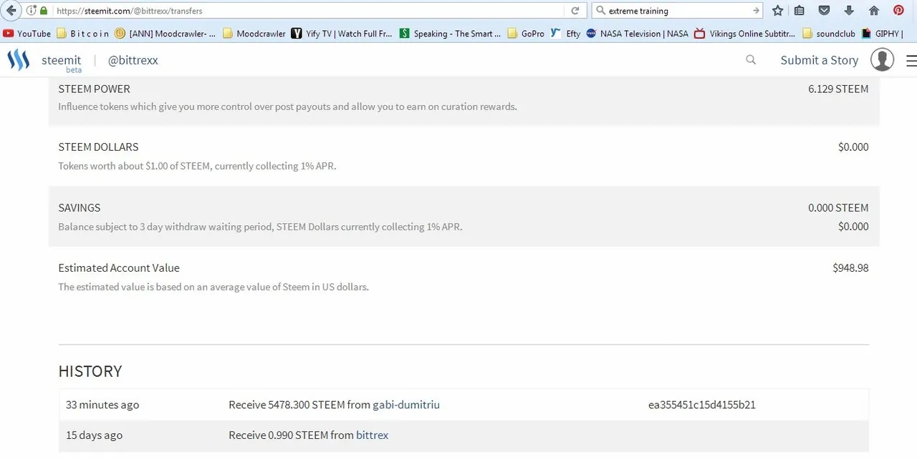This screenshot has width=917, height=459.
Task: Open the NASA Television bookmark
Action: [637, 34]
